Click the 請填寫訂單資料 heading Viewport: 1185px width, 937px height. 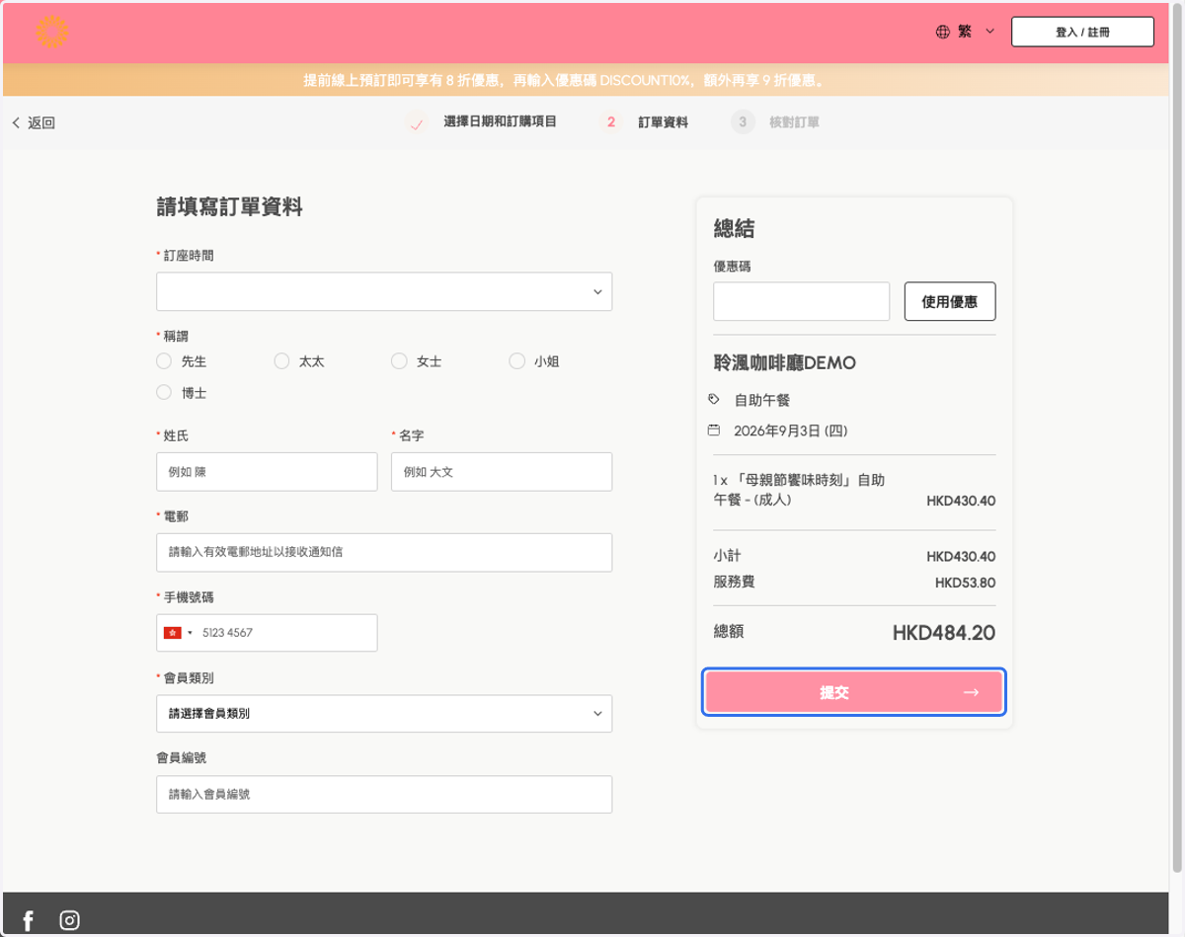[229, 206]
